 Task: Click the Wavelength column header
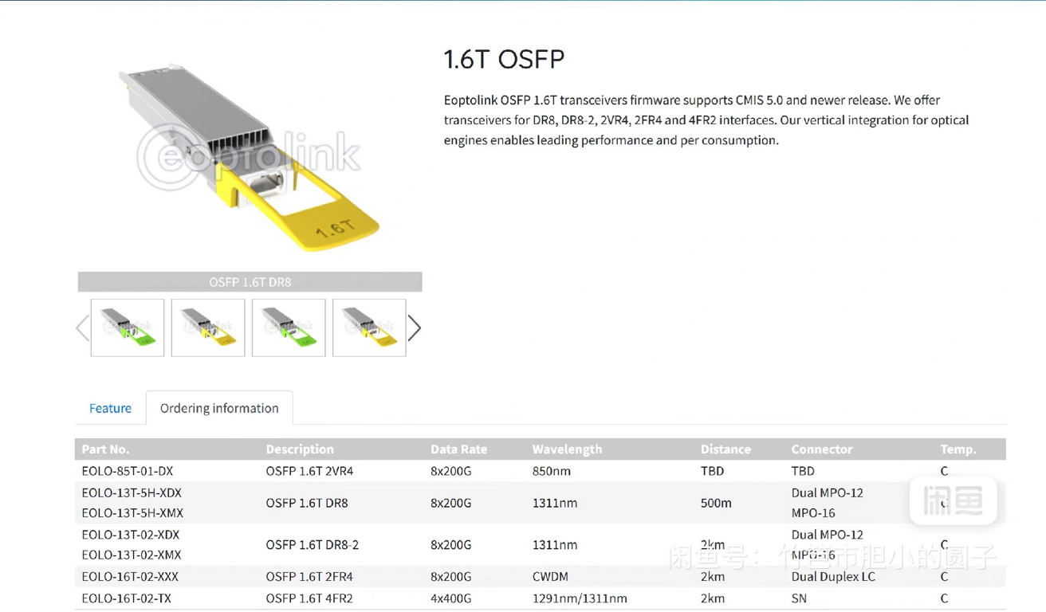(x=567, y=449)
